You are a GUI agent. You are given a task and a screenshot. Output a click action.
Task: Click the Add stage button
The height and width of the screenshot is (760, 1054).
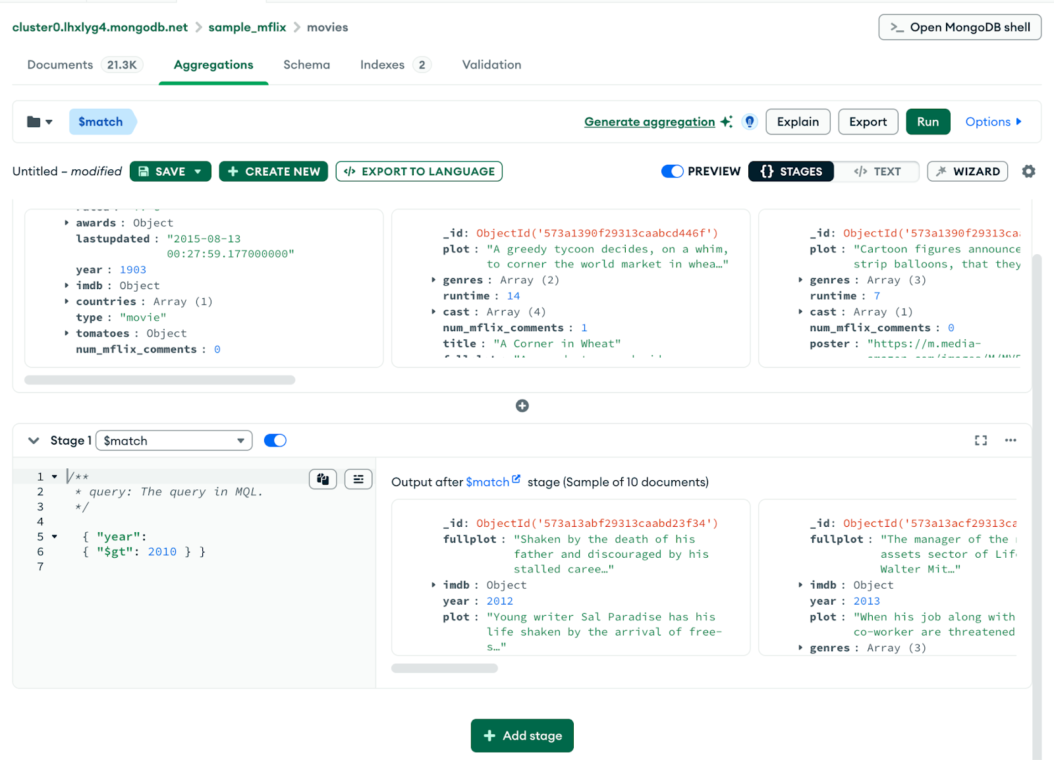point(522,736)
